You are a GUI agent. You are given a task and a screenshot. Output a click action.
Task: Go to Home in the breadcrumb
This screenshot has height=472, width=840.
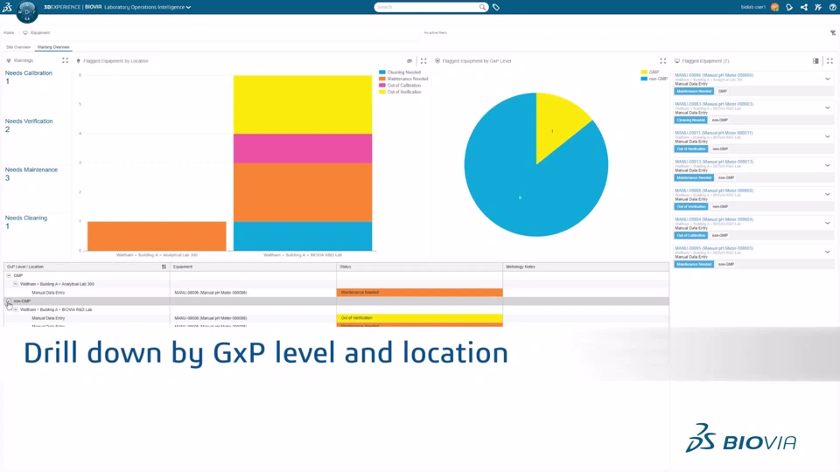coord(9,32)
